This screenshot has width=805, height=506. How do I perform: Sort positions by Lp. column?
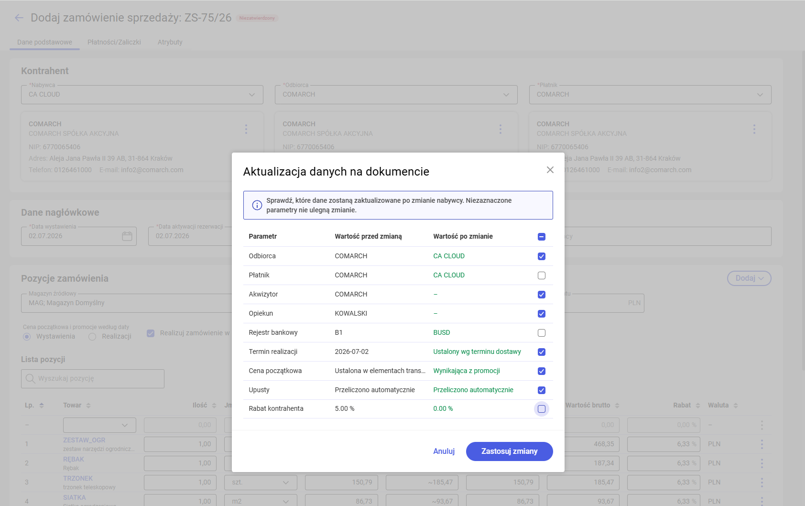click(x=42, y=405)
